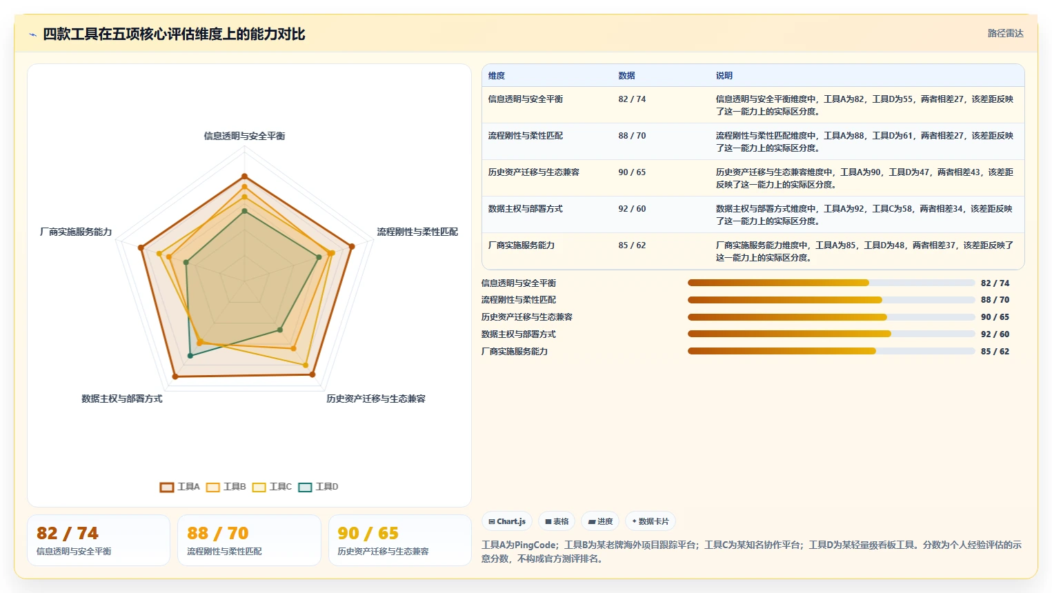Screen dimensions: 1052x593
Task: Click the Chart.js tag
Action: tap(507, 521)
